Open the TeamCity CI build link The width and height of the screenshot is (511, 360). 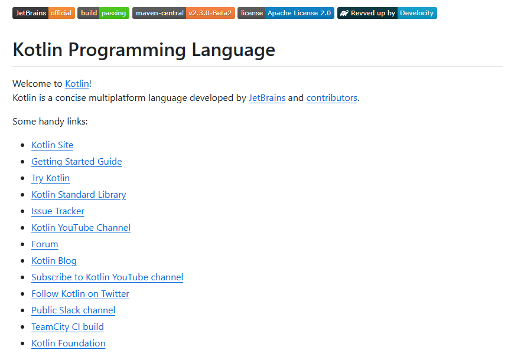[67, 327]
